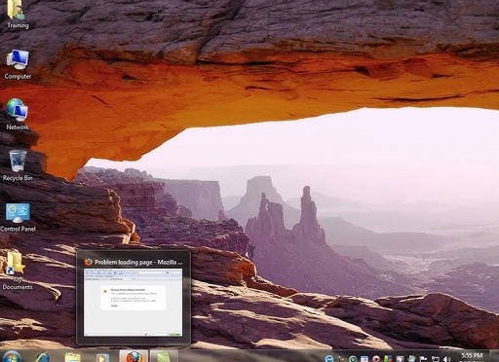Select the Computer desktop icon

point(18,64)
